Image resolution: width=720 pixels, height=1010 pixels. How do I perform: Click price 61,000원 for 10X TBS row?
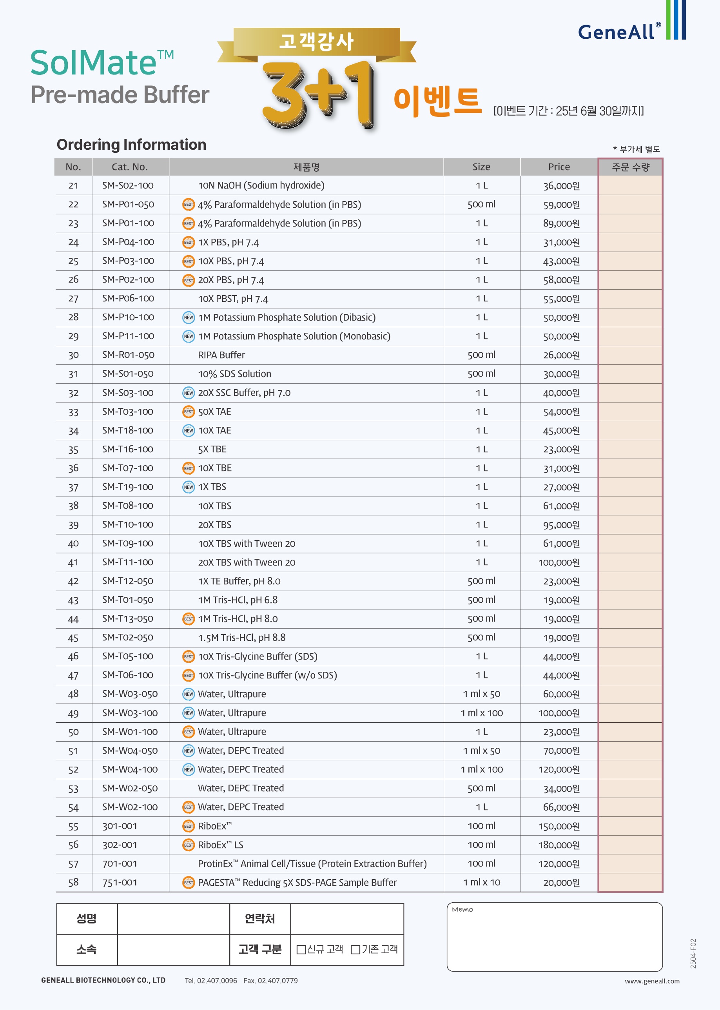point(561,506)
